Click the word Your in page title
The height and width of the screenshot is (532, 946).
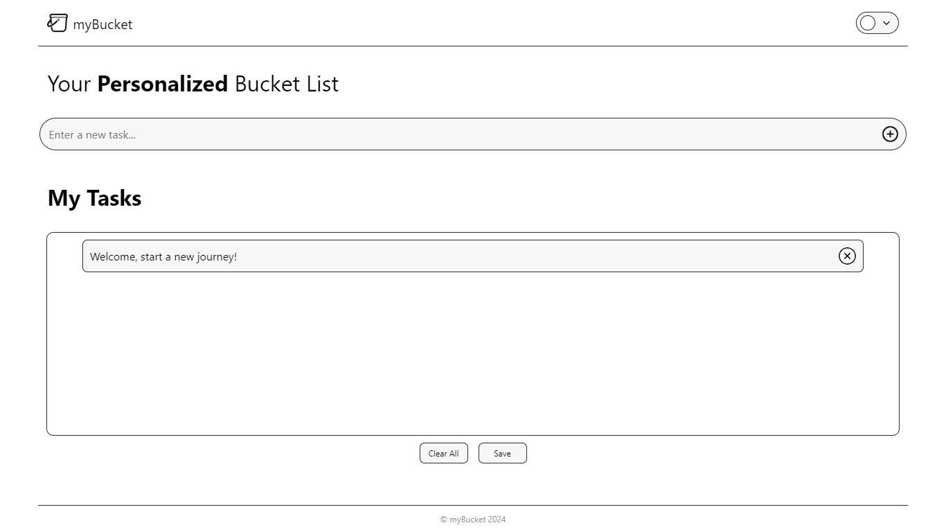(69, 84)
